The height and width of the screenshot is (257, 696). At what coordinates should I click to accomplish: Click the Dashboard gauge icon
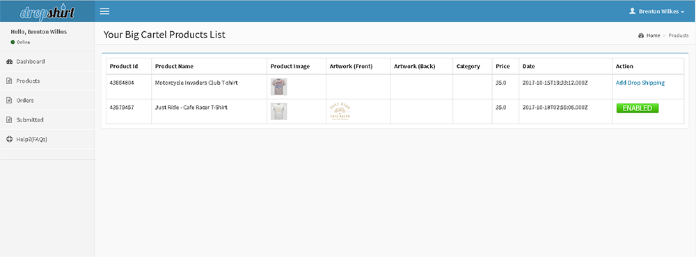click(x=9, y=62)
